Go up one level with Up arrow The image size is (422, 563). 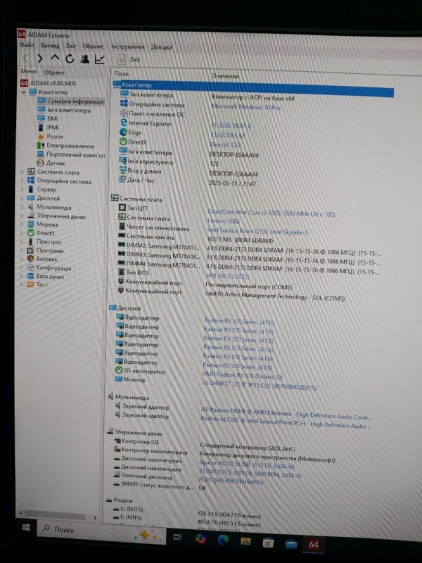click(55, 58)
